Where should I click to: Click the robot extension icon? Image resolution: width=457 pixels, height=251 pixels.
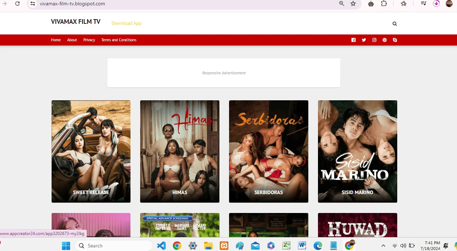pyautogui.click(x=371, y=4)
